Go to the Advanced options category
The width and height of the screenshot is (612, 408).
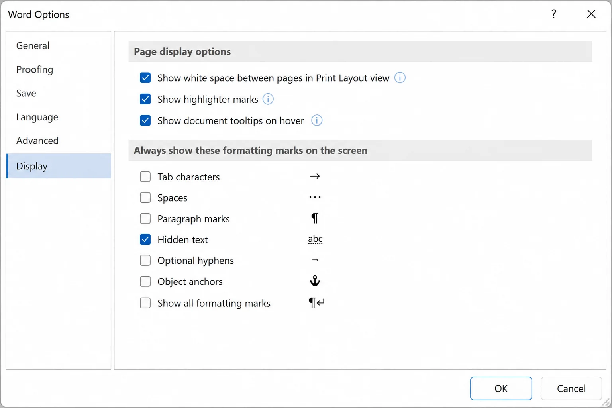59,141
